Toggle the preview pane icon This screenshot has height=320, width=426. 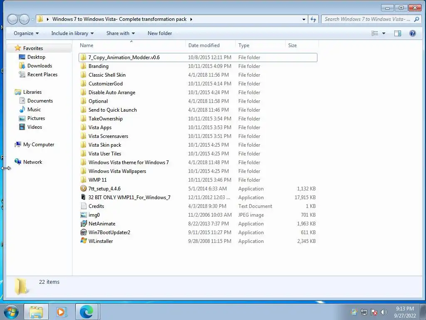point(397,33)
